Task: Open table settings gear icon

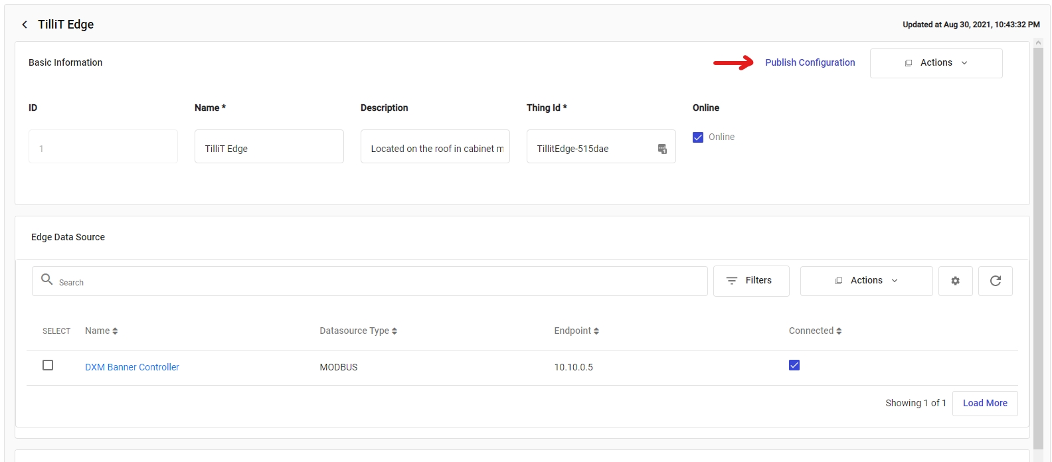Action: pos(955,281)
